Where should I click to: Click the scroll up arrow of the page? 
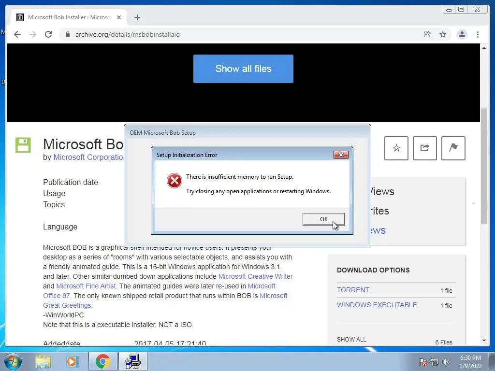tap(484, 48)
